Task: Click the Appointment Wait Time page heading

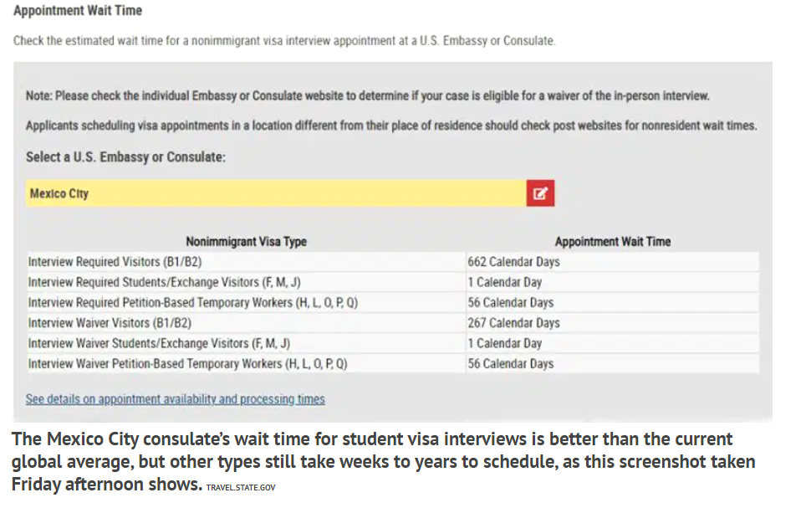Action: click(x=78, y=11)
